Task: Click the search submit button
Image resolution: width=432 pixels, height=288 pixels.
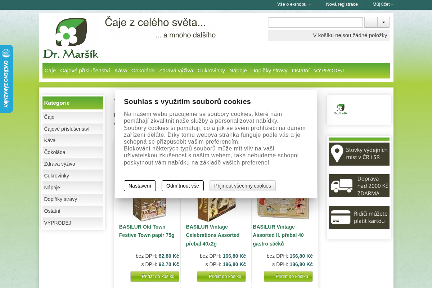Action: click(371, 22)
